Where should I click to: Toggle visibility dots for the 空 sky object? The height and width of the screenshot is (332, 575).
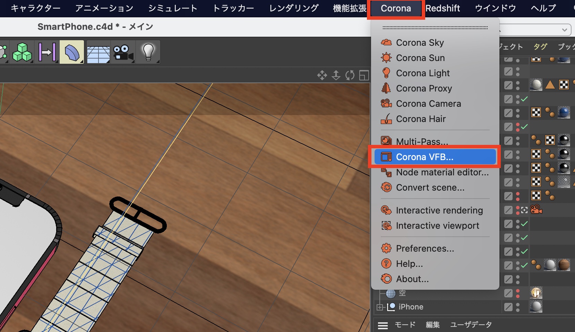pyautogui.click(x=518, y=293)
